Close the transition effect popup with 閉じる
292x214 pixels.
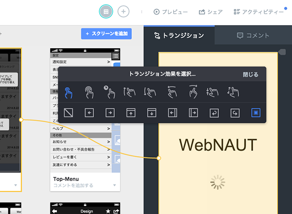[251, 75]
